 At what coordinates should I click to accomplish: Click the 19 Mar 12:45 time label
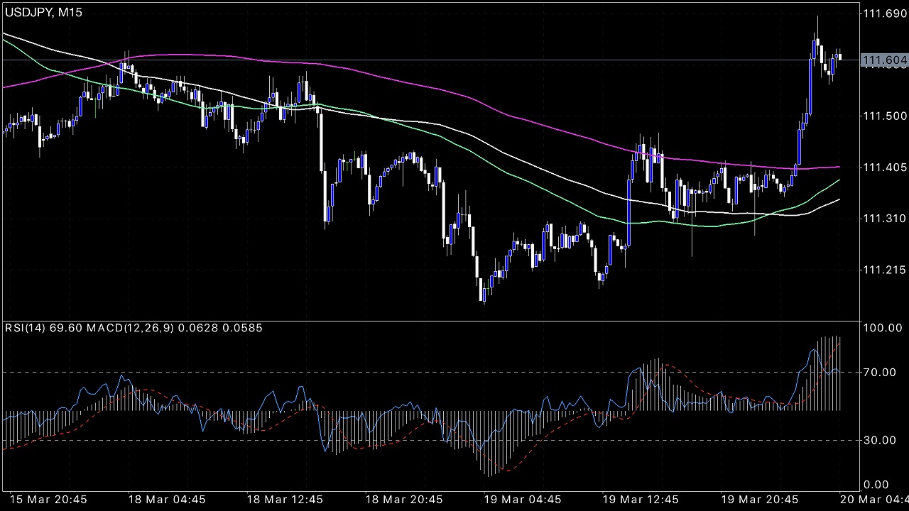pos(641,500)
